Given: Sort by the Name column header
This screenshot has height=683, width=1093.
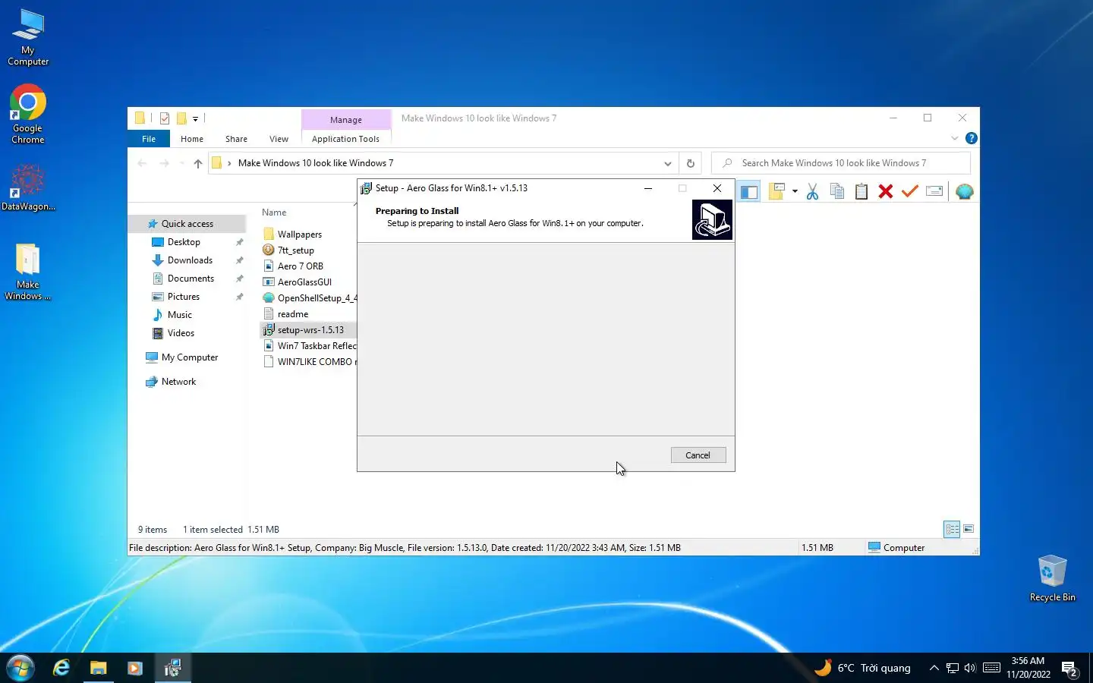Looking at the screenshot, I should (274, 212).
